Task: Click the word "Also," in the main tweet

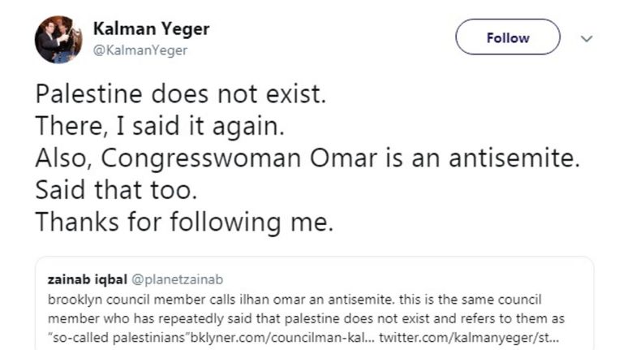Action: click(x=58, y=159)
